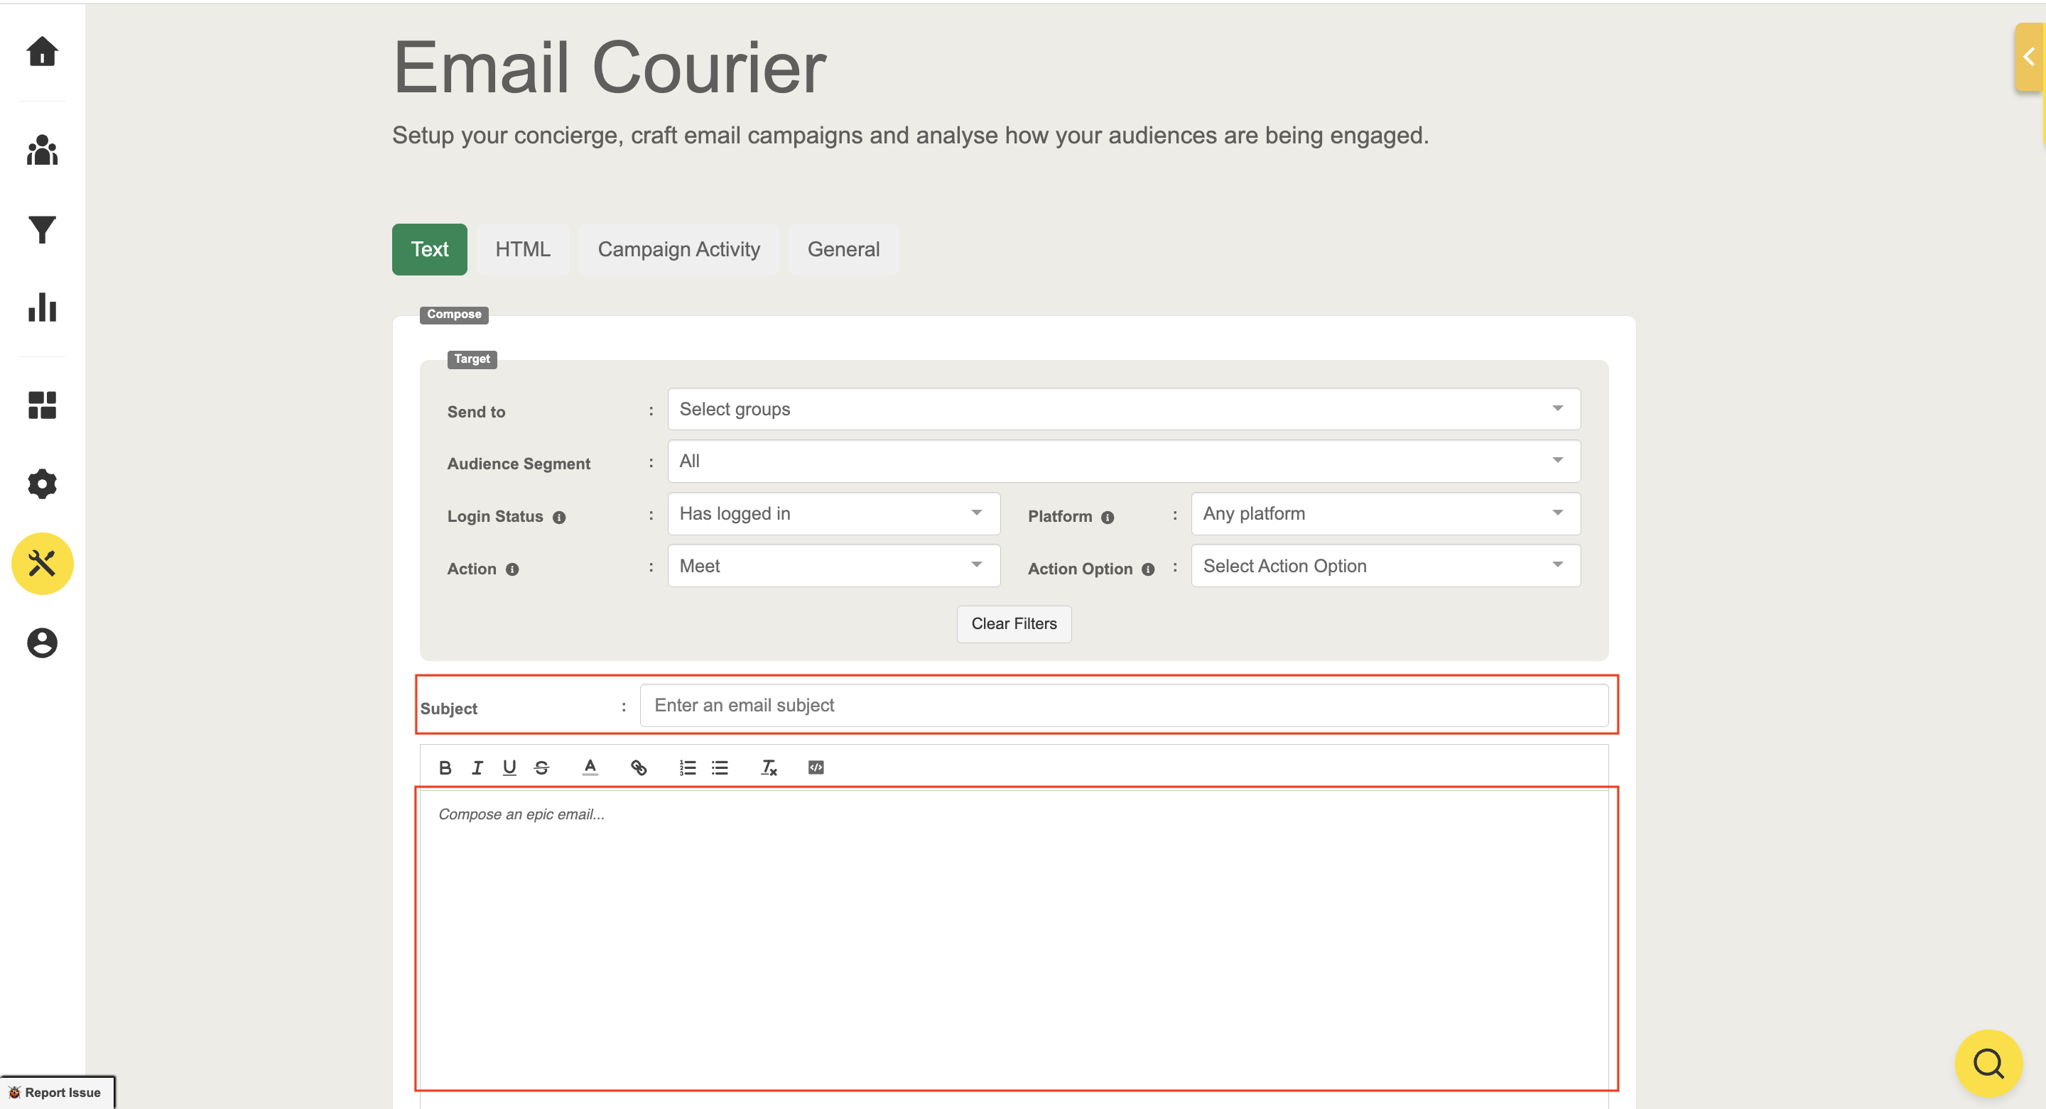2046x1109 pixels.
Task: Switch to the Campaign Activity tab
Action: pos(678,249)
